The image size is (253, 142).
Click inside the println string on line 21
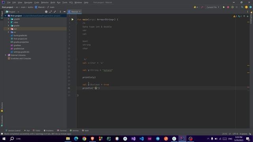tap(96, 88)
